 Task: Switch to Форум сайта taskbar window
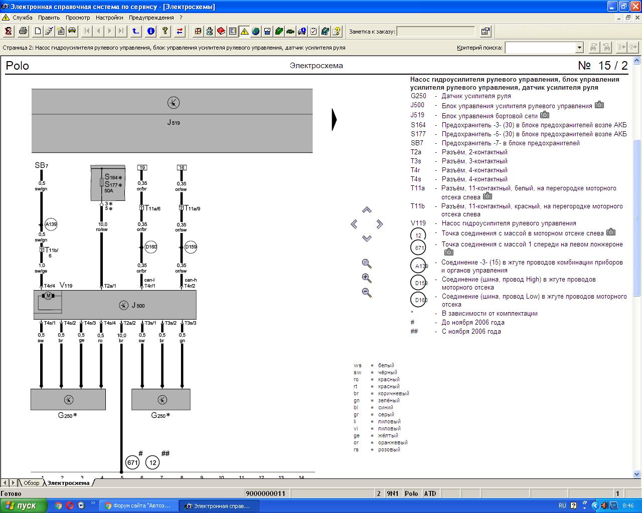(x=138, y=505)
